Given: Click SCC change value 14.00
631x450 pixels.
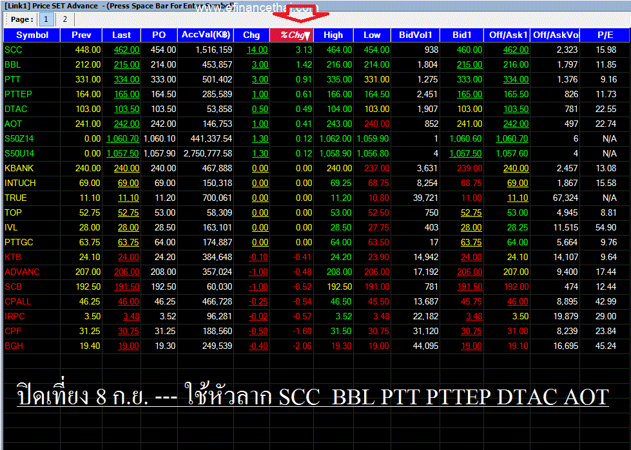Looking at the screenshot, I should point(258,50).
